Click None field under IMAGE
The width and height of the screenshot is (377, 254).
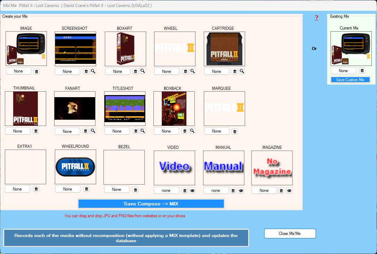[x=18, y=71]
